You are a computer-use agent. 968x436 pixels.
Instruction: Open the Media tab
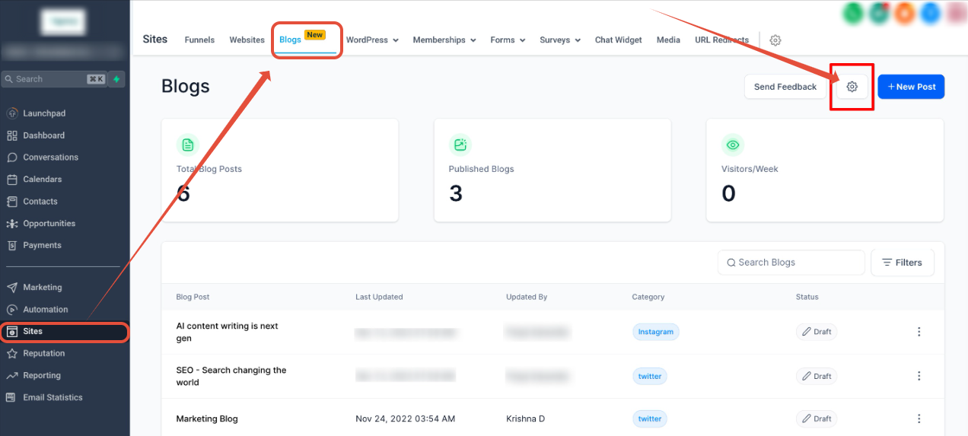point(668,40)
